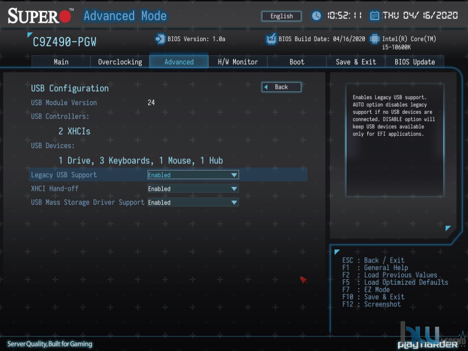Click the F2 Load Previous Values hint

pos(390,275)
